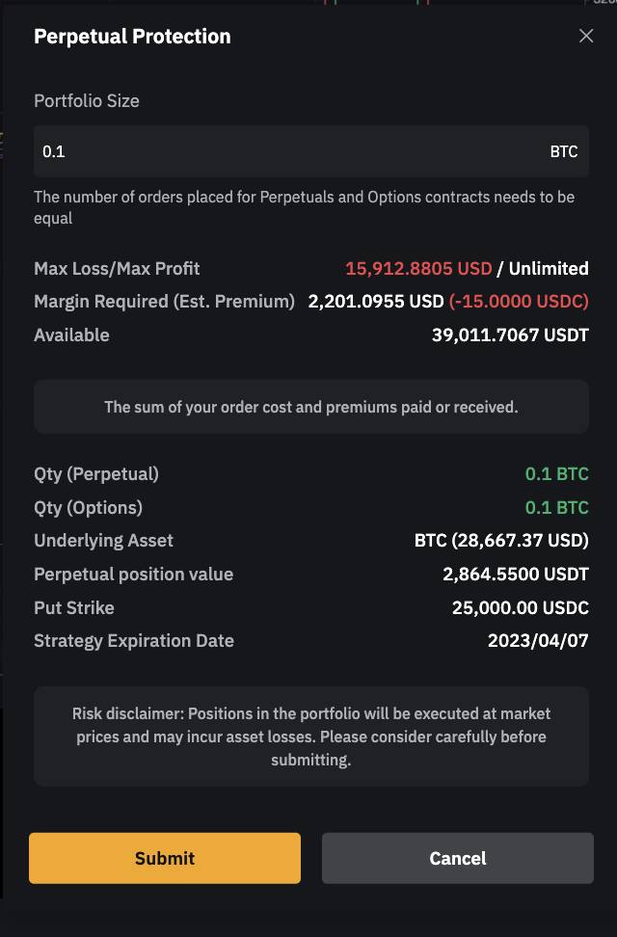Click the Portfolio Size input field
This screenshot has width=617, height=937.
(289, 151)
